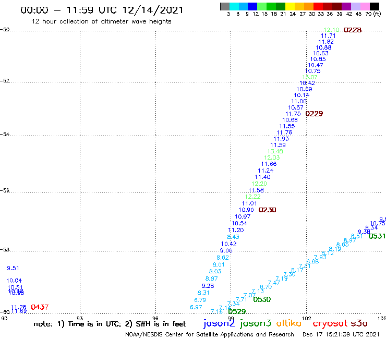Click wave height value 10.04
386x339 pixels.
click(14, 281)
